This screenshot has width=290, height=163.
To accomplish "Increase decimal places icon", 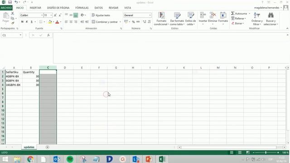I will tap(144, 22).
